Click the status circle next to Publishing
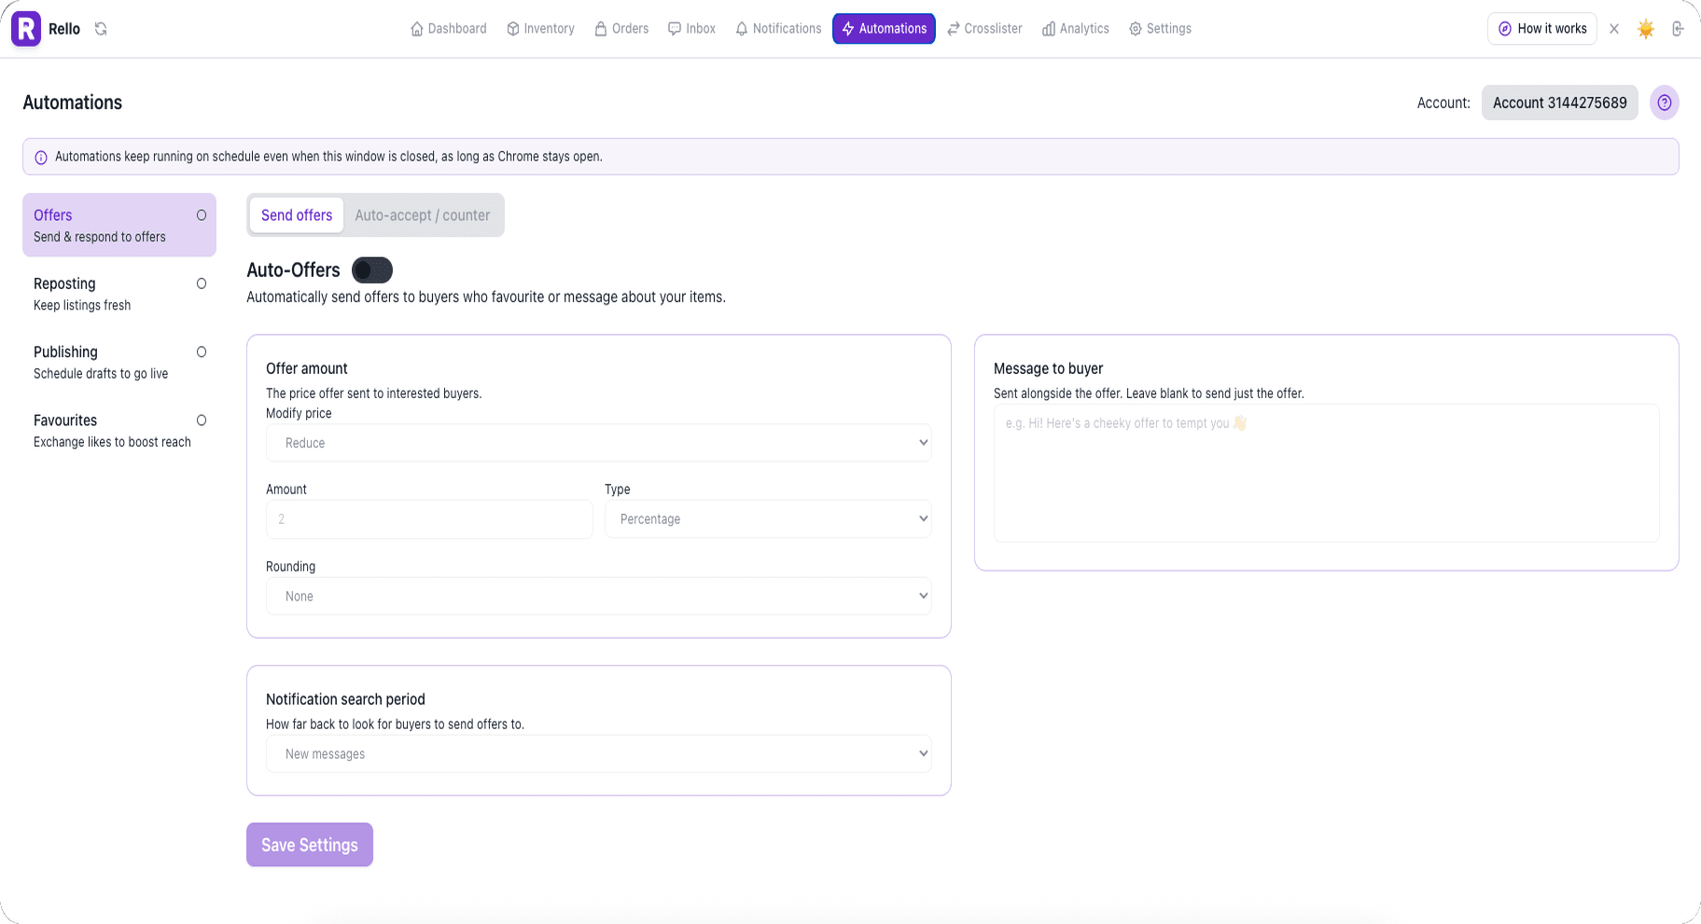The width and height of the screenshot is (1701, 924). point(202,352)
